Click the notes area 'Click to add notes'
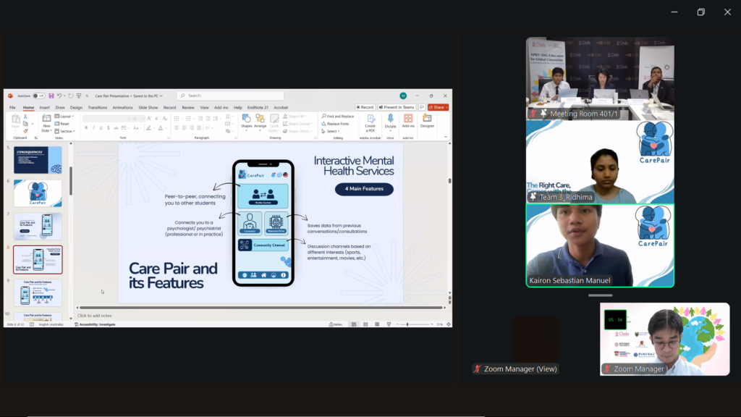The image size is (741, 417). click(x=95, y=316)
